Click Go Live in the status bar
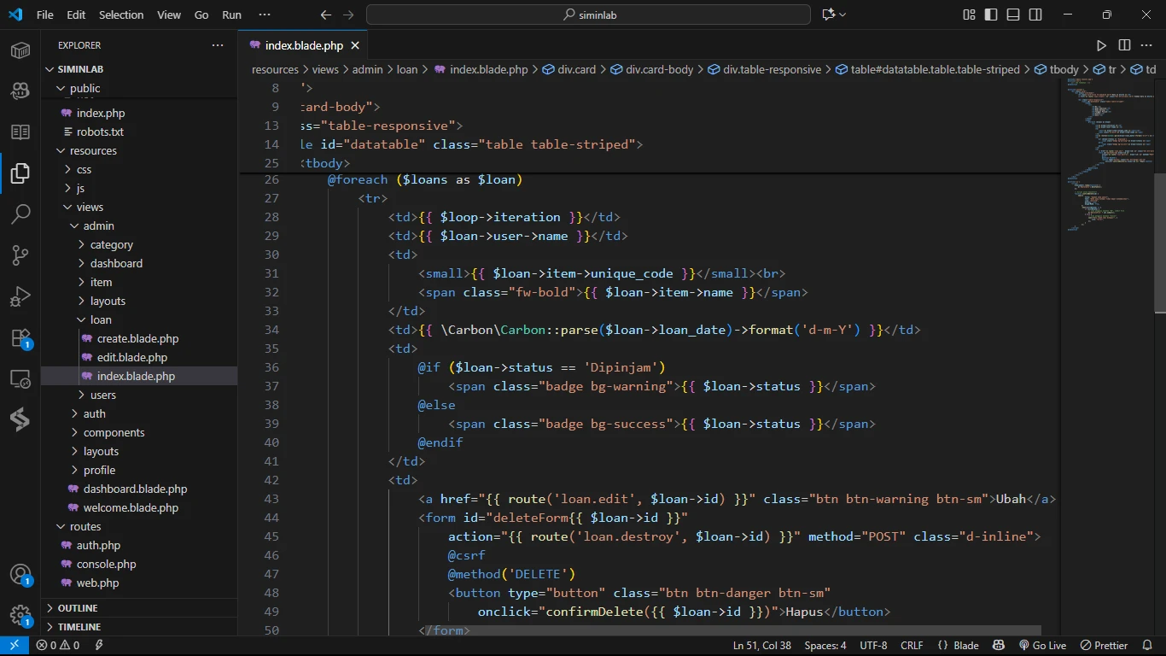This screenshot has height=656, width=1166. (1042, 646)
